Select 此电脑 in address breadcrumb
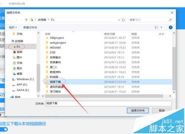This screenshot has height=134, width=185. tap(42, 20)
